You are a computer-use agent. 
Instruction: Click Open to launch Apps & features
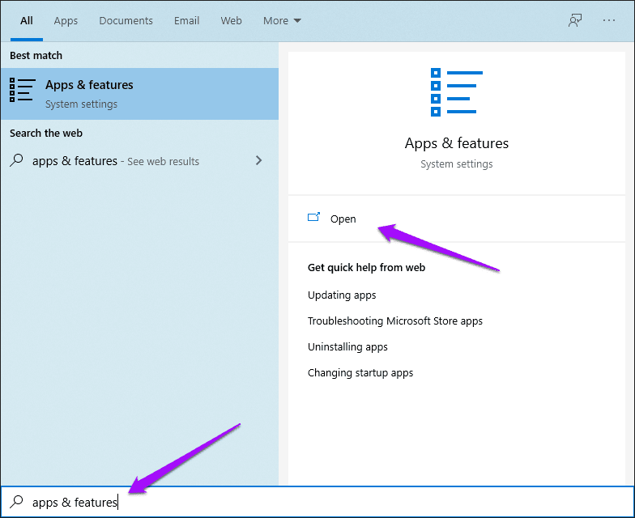(x=457, y=219)
